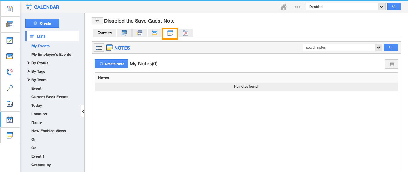Open the Tasks checkmark app in sidebar

tap(10, 40)
